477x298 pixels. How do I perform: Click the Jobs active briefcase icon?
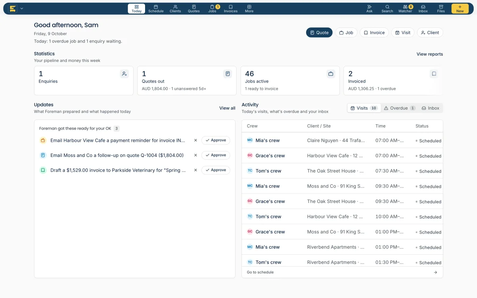coord(331,74)
